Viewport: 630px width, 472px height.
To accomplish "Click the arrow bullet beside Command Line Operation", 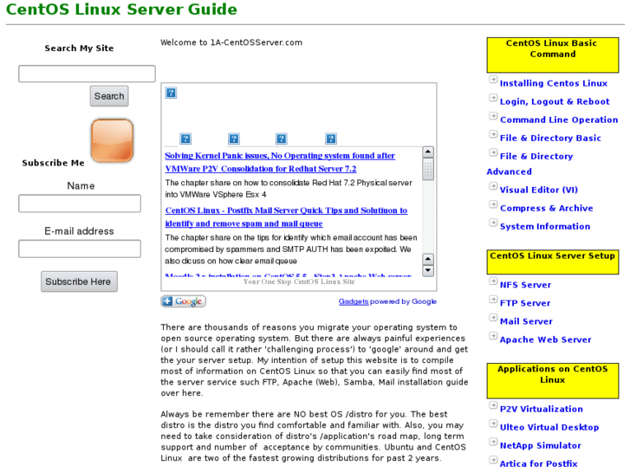I will pyautogui.click(x=493, y=116).
